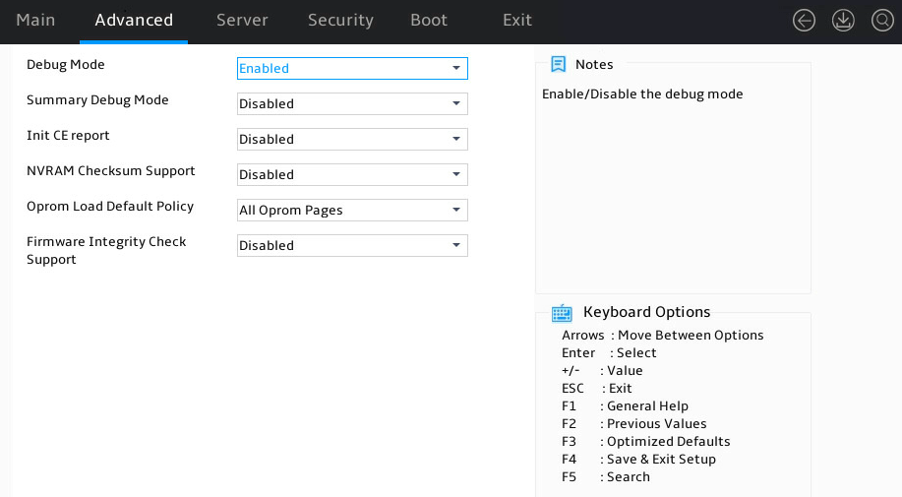Click the Keyboard Options keyboard icon
This screenshot has width=902, height=497.
[x=562, y=313]
